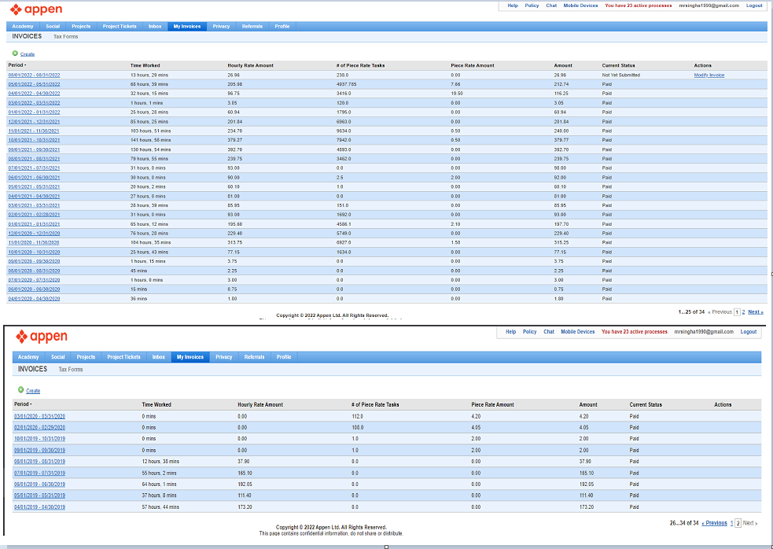This screenshot has height=549, width=773.
Task: Open invoice period 12/01/2020 - 12/31/2020
Action: [34, 234]
